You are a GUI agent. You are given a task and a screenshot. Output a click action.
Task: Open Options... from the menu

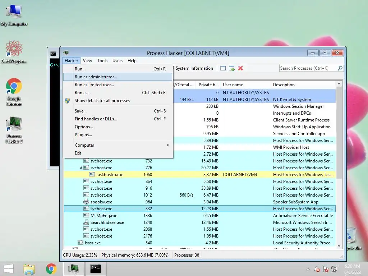pos(118,127)
